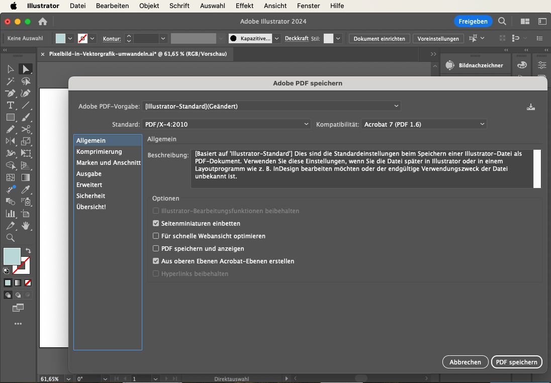Screen dimensions: 551x383
Task: Uncheck Seitenminiaturen einbetten
Action: [156, 224]
